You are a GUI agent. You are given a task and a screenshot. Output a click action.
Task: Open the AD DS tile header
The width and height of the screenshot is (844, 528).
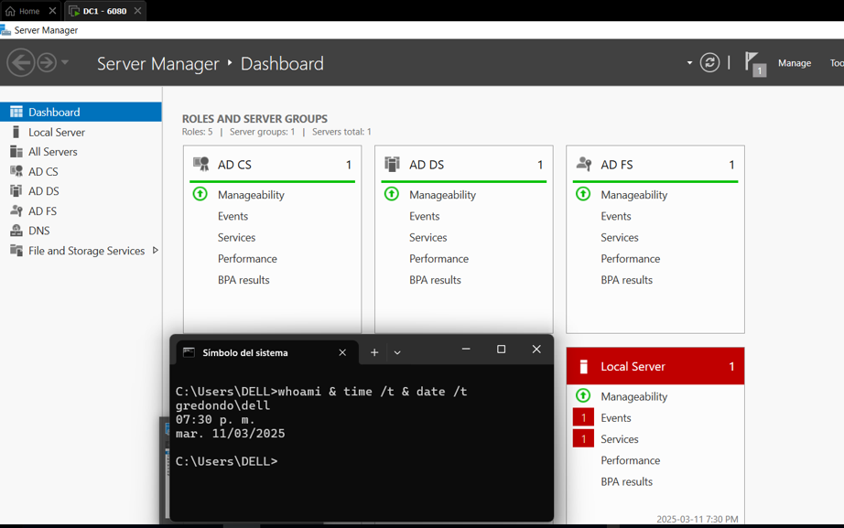tap(464, 165)
